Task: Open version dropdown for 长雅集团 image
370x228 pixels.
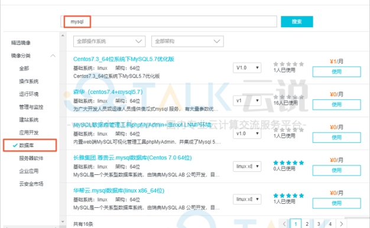Action: coord(247,167)
